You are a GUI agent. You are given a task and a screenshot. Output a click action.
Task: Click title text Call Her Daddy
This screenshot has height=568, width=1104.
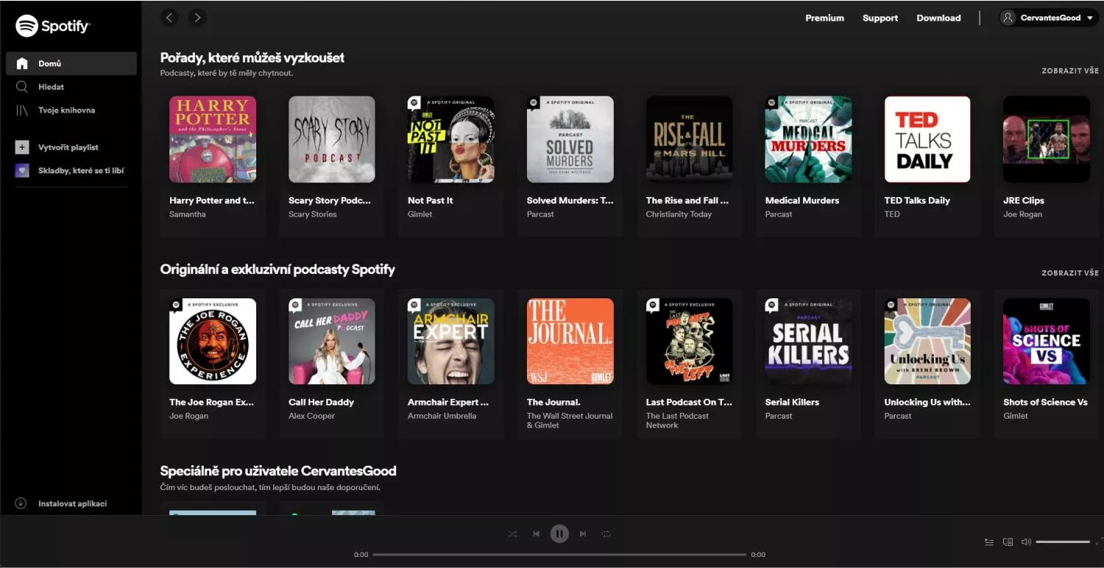(321, 402)
